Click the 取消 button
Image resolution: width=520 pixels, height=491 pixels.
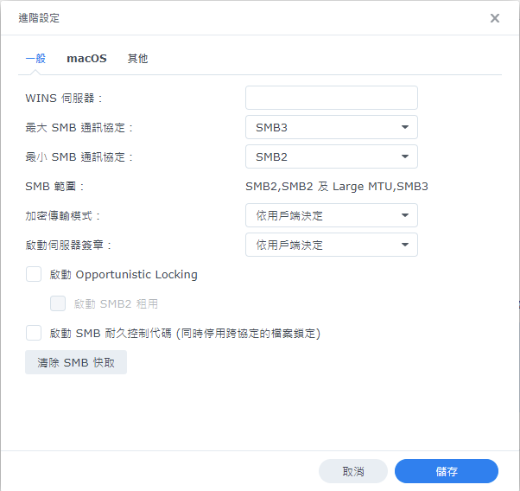pyautogui.click(x=353, y=471)
